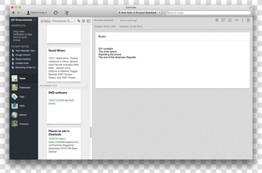Click the activity satellite dish icon
The height and width of the screenshot is (173, 262).
(x=66, y=12)
